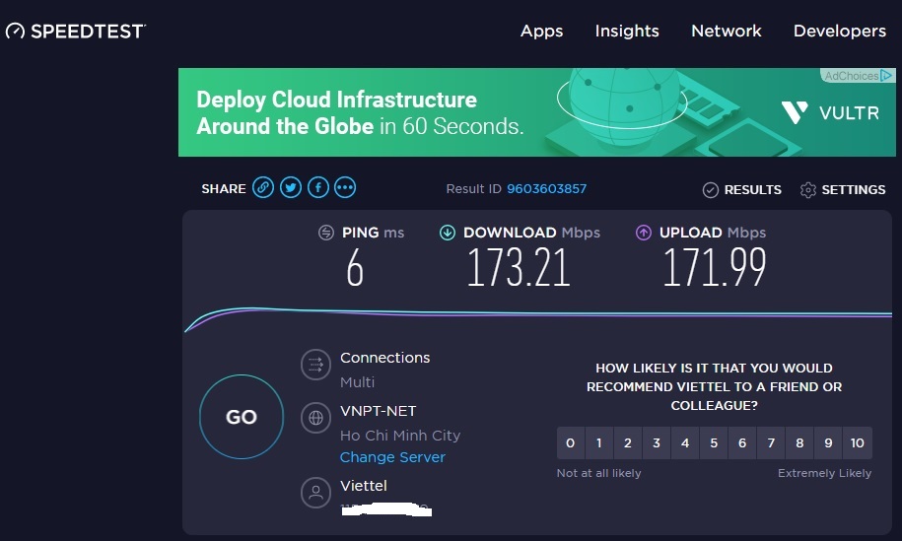Open the Developers menu
The width and height of the screenshot is (902, 541).
(839, 31)
